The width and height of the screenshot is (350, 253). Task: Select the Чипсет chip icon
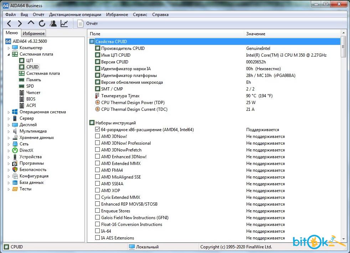coord(22,93)
